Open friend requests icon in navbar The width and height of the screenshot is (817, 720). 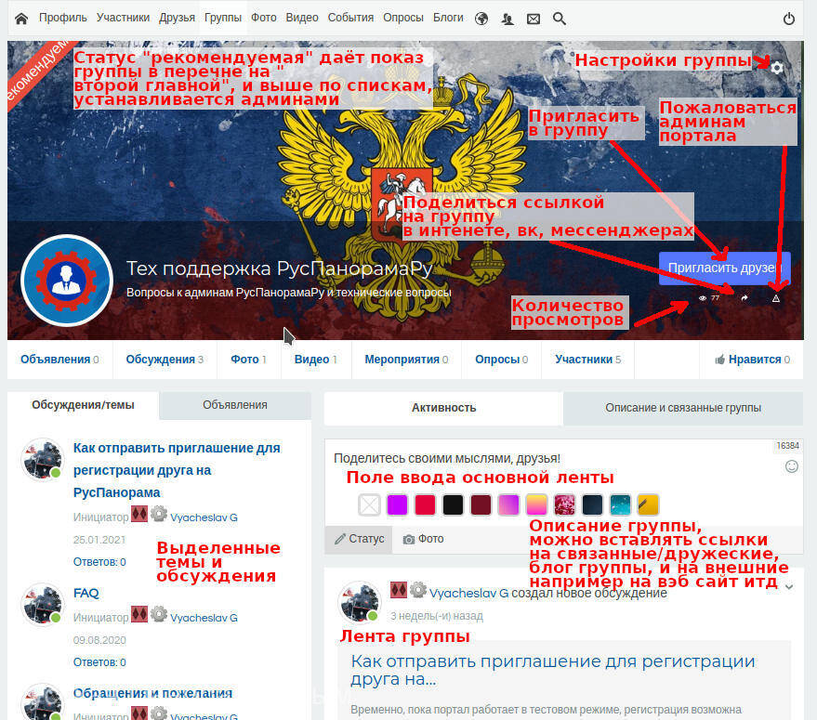point(507,19)
